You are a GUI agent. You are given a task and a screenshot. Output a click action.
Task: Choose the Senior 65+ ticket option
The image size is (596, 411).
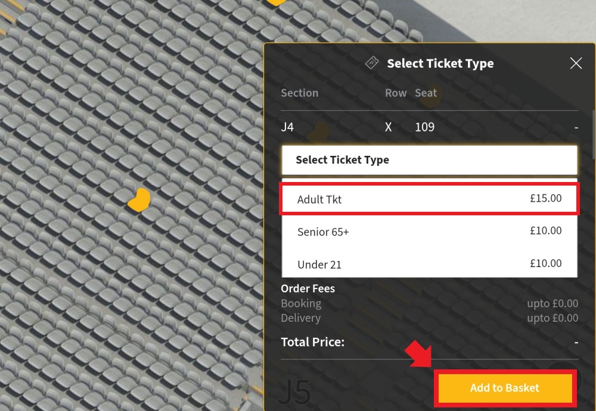430,231
